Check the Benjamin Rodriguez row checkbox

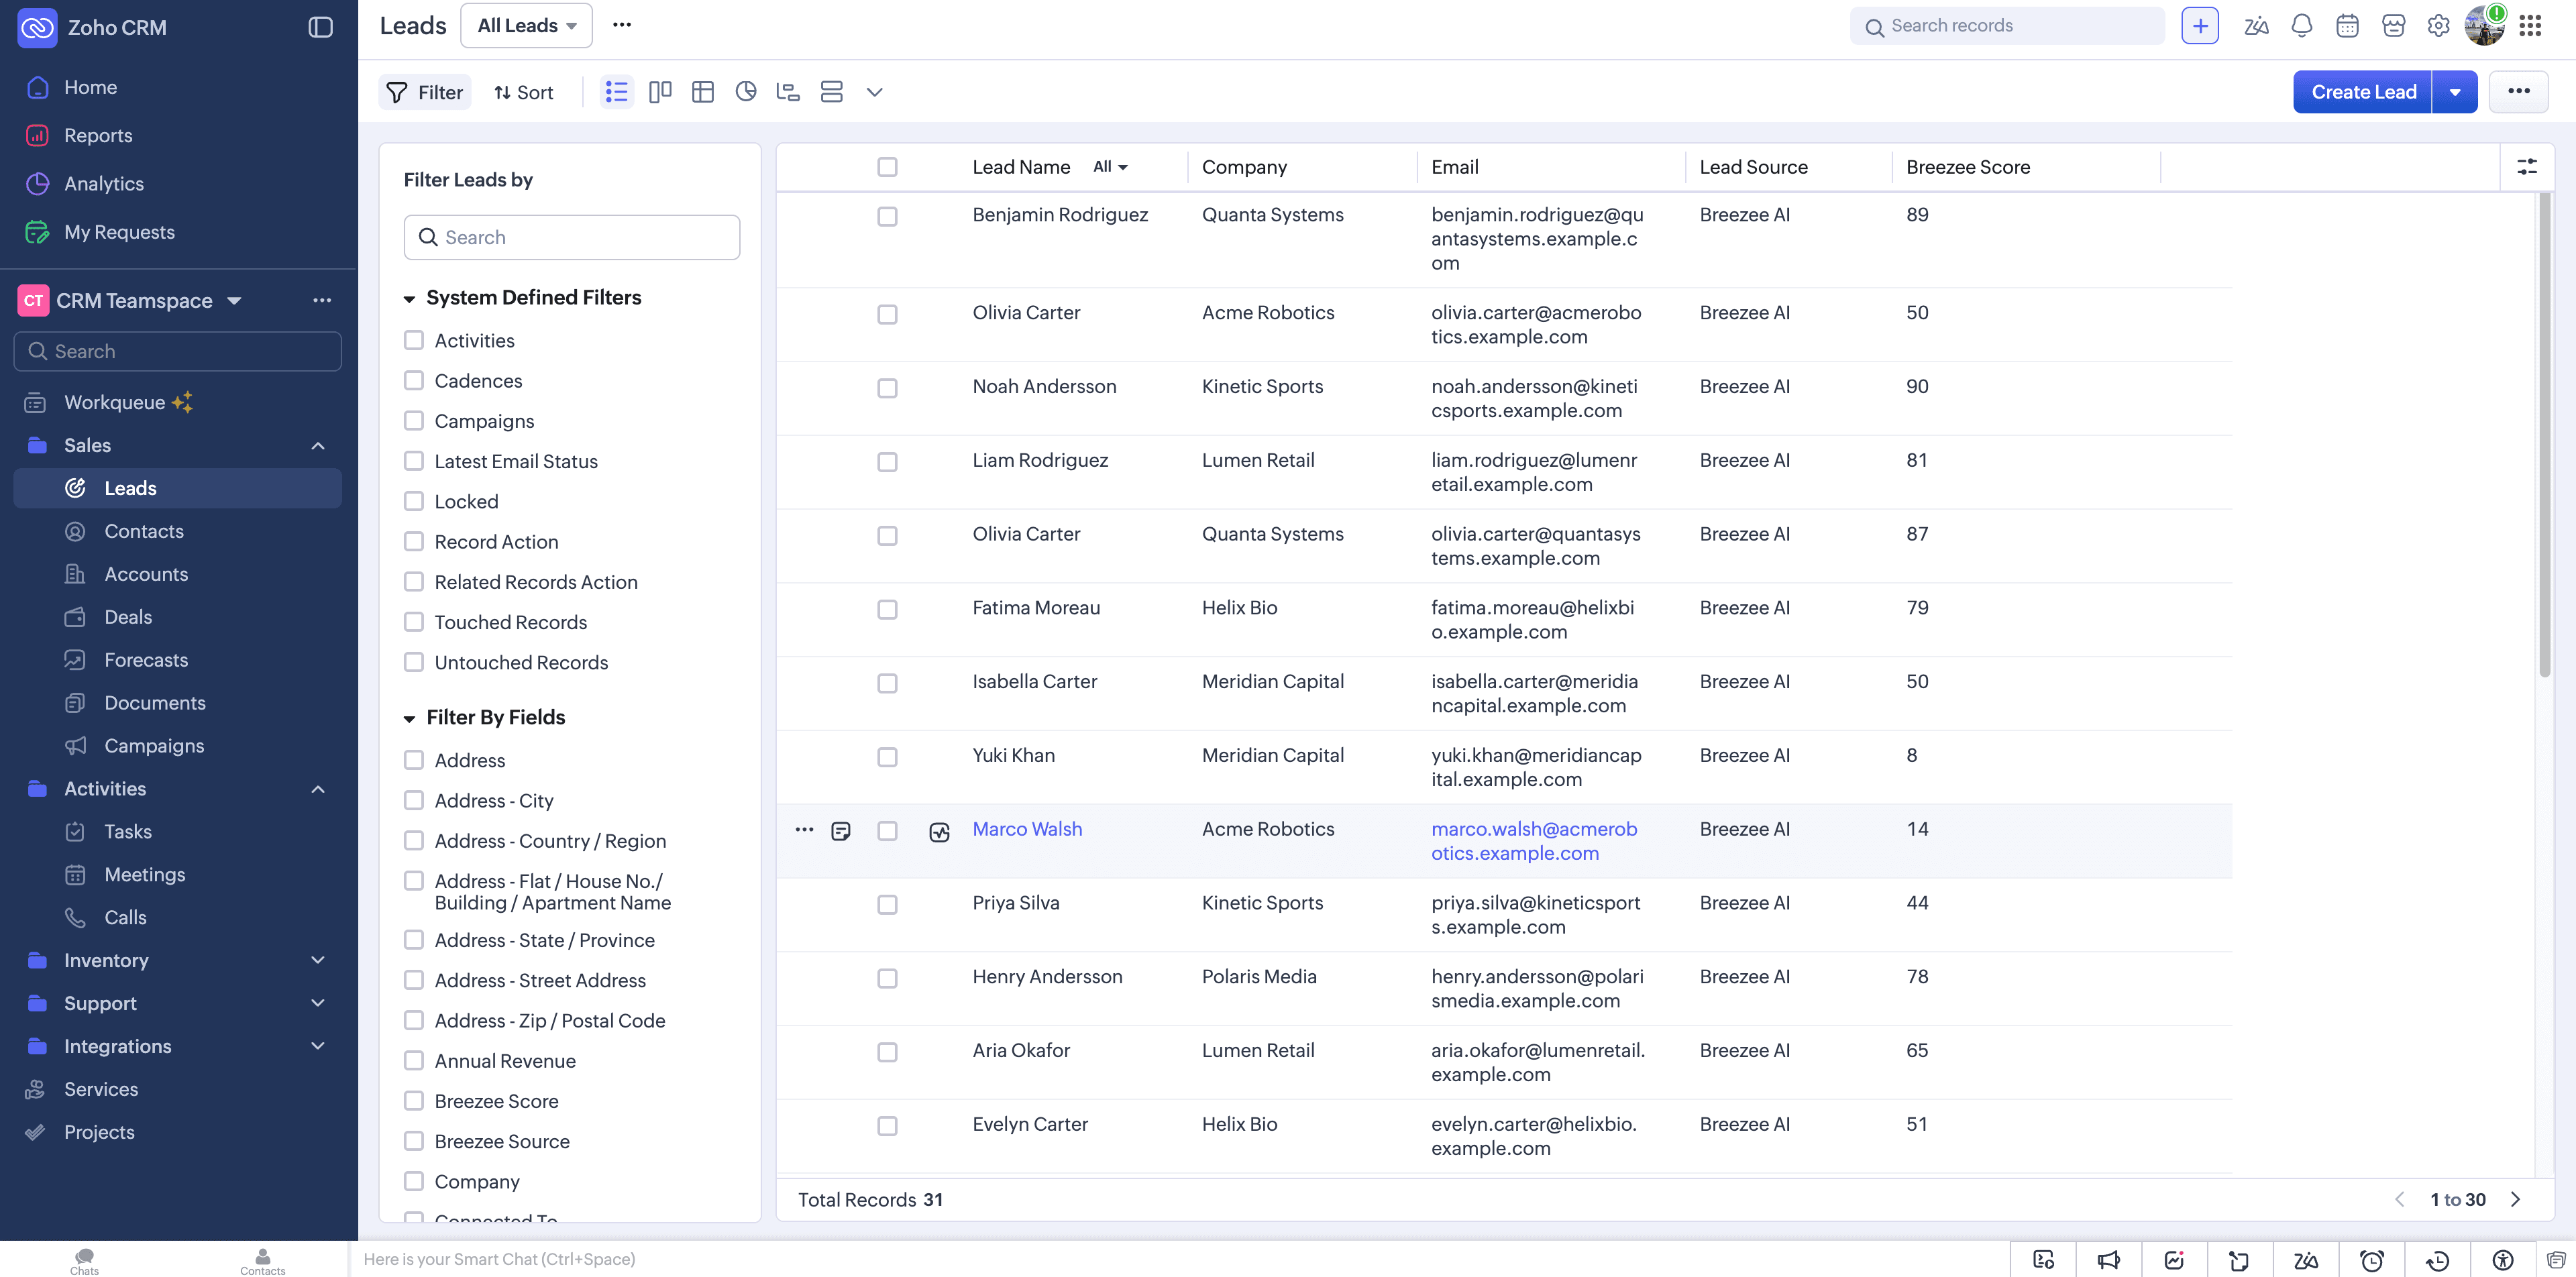[887, 216]
